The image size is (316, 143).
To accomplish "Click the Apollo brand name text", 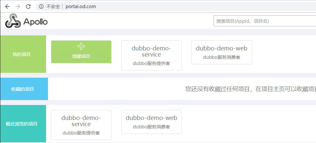I will pyautogui.click(x=36, y=22).
